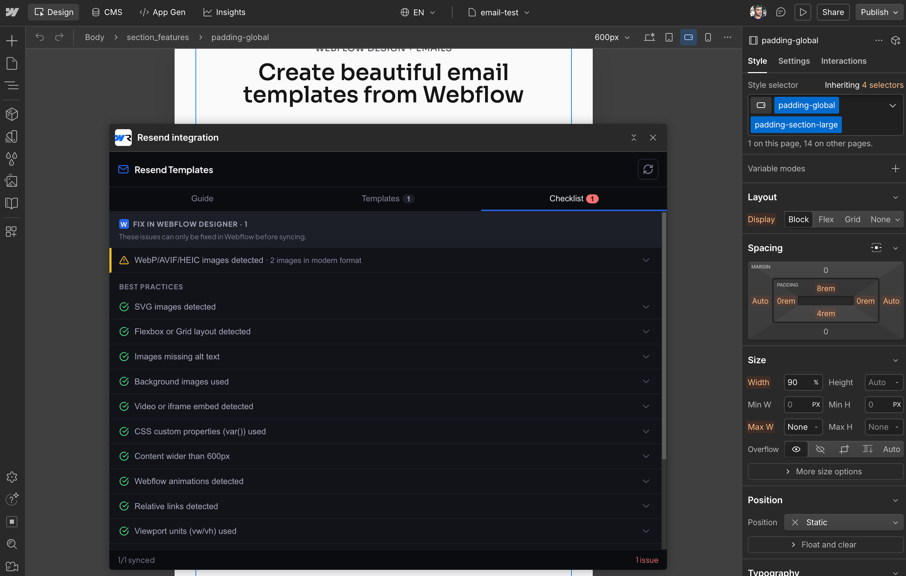Open the comments bubble icon
The height and width of the screenshot is (576, 906).
click(x=781, y=13)
